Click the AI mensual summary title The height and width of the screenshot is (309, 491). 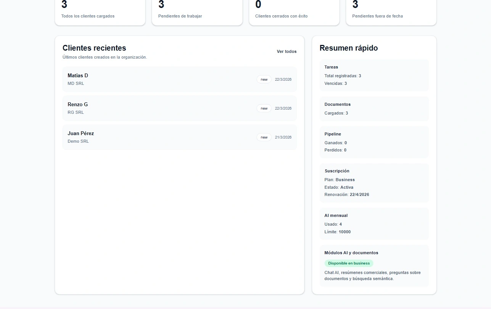coord(336,215)
